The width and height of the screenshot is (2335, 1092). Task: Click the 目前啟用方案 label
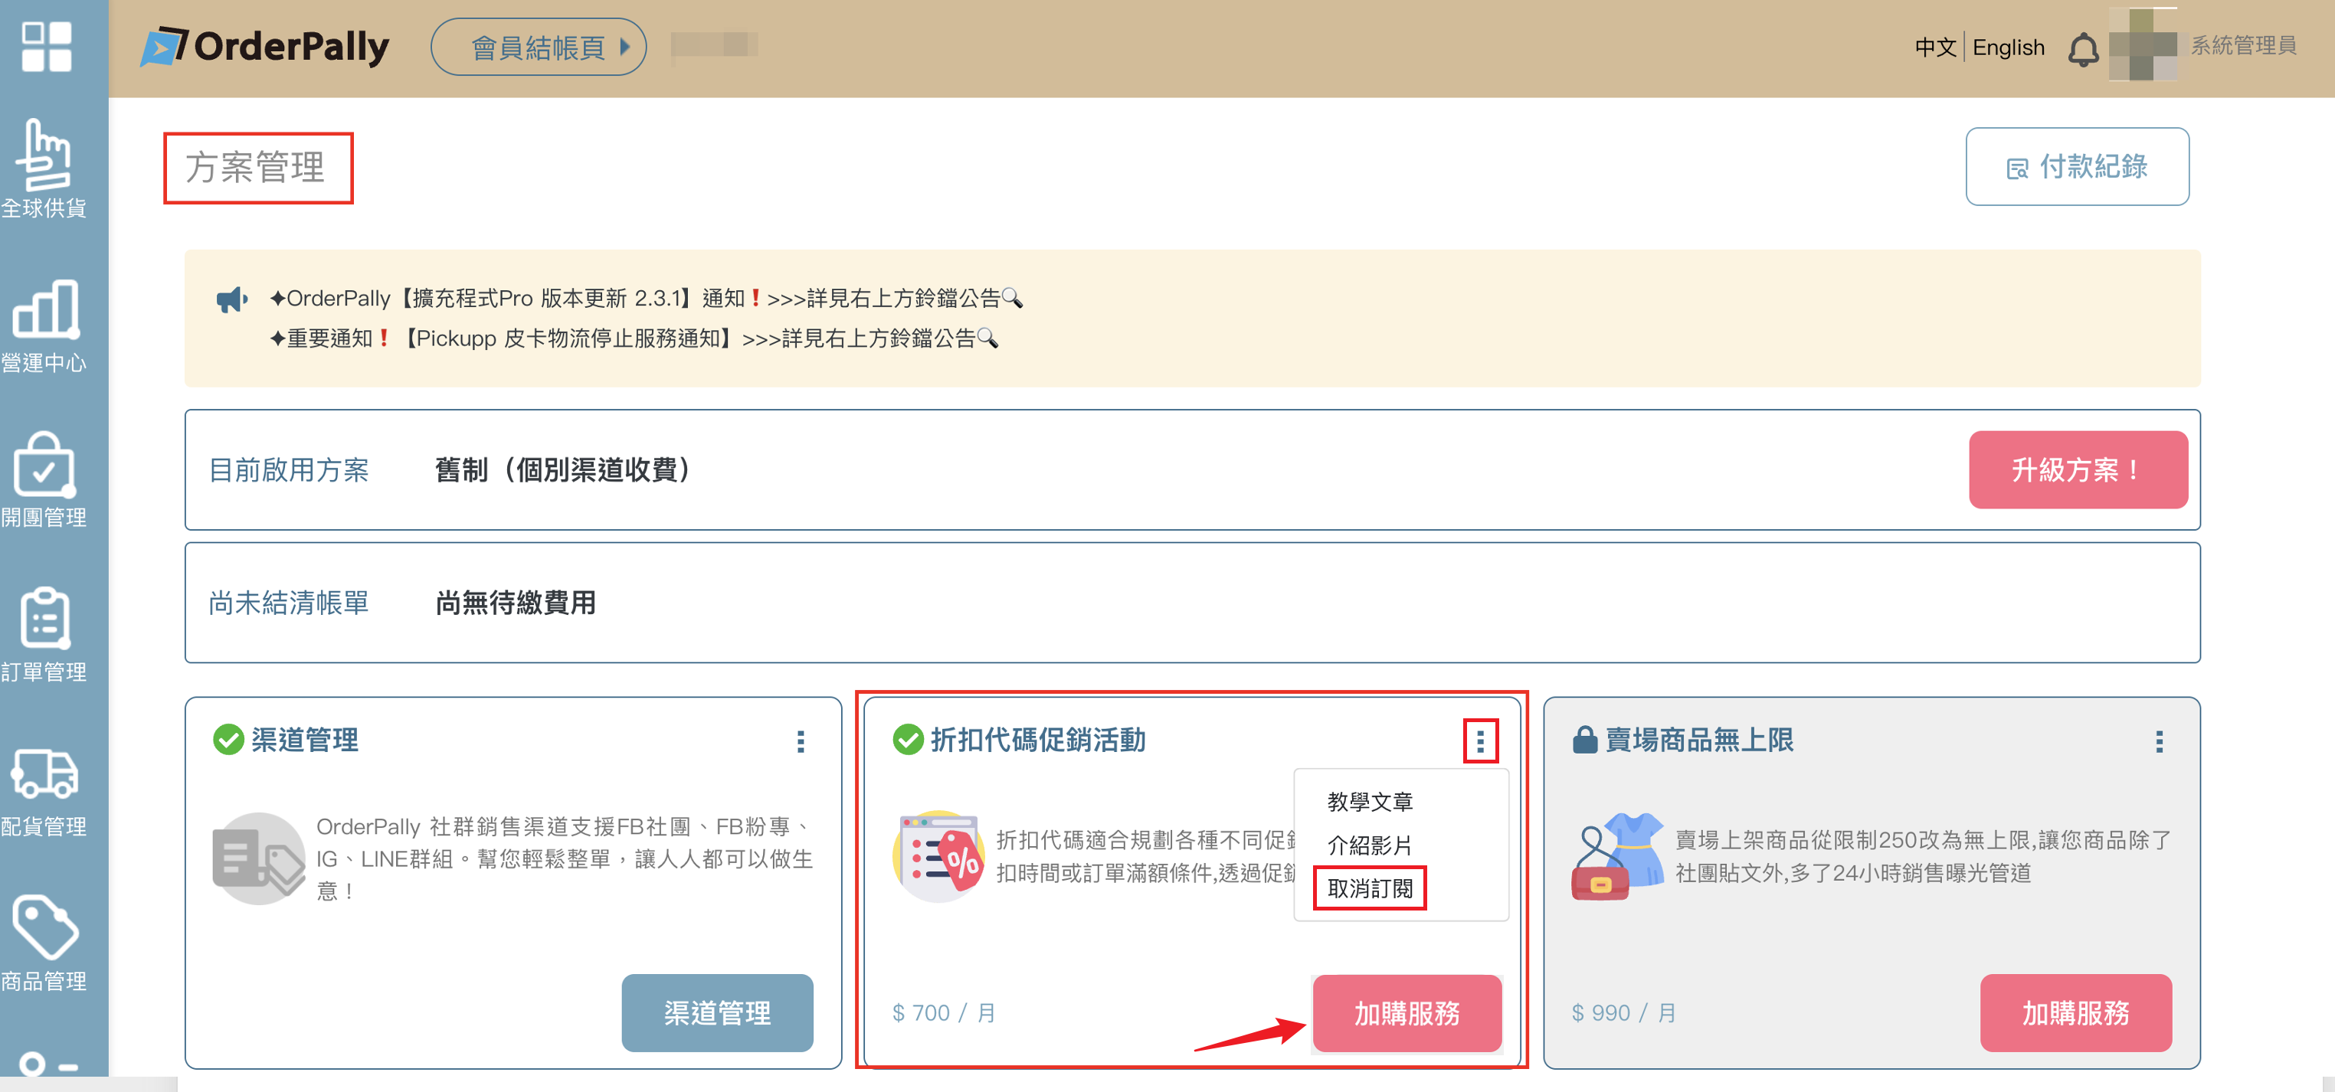coord(288,469)
